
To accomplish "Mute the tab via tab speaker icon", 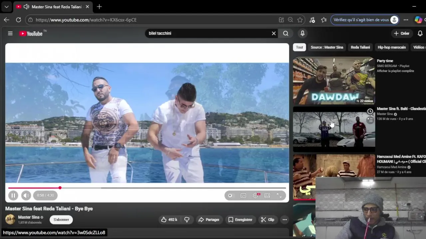I will (26, 7).
